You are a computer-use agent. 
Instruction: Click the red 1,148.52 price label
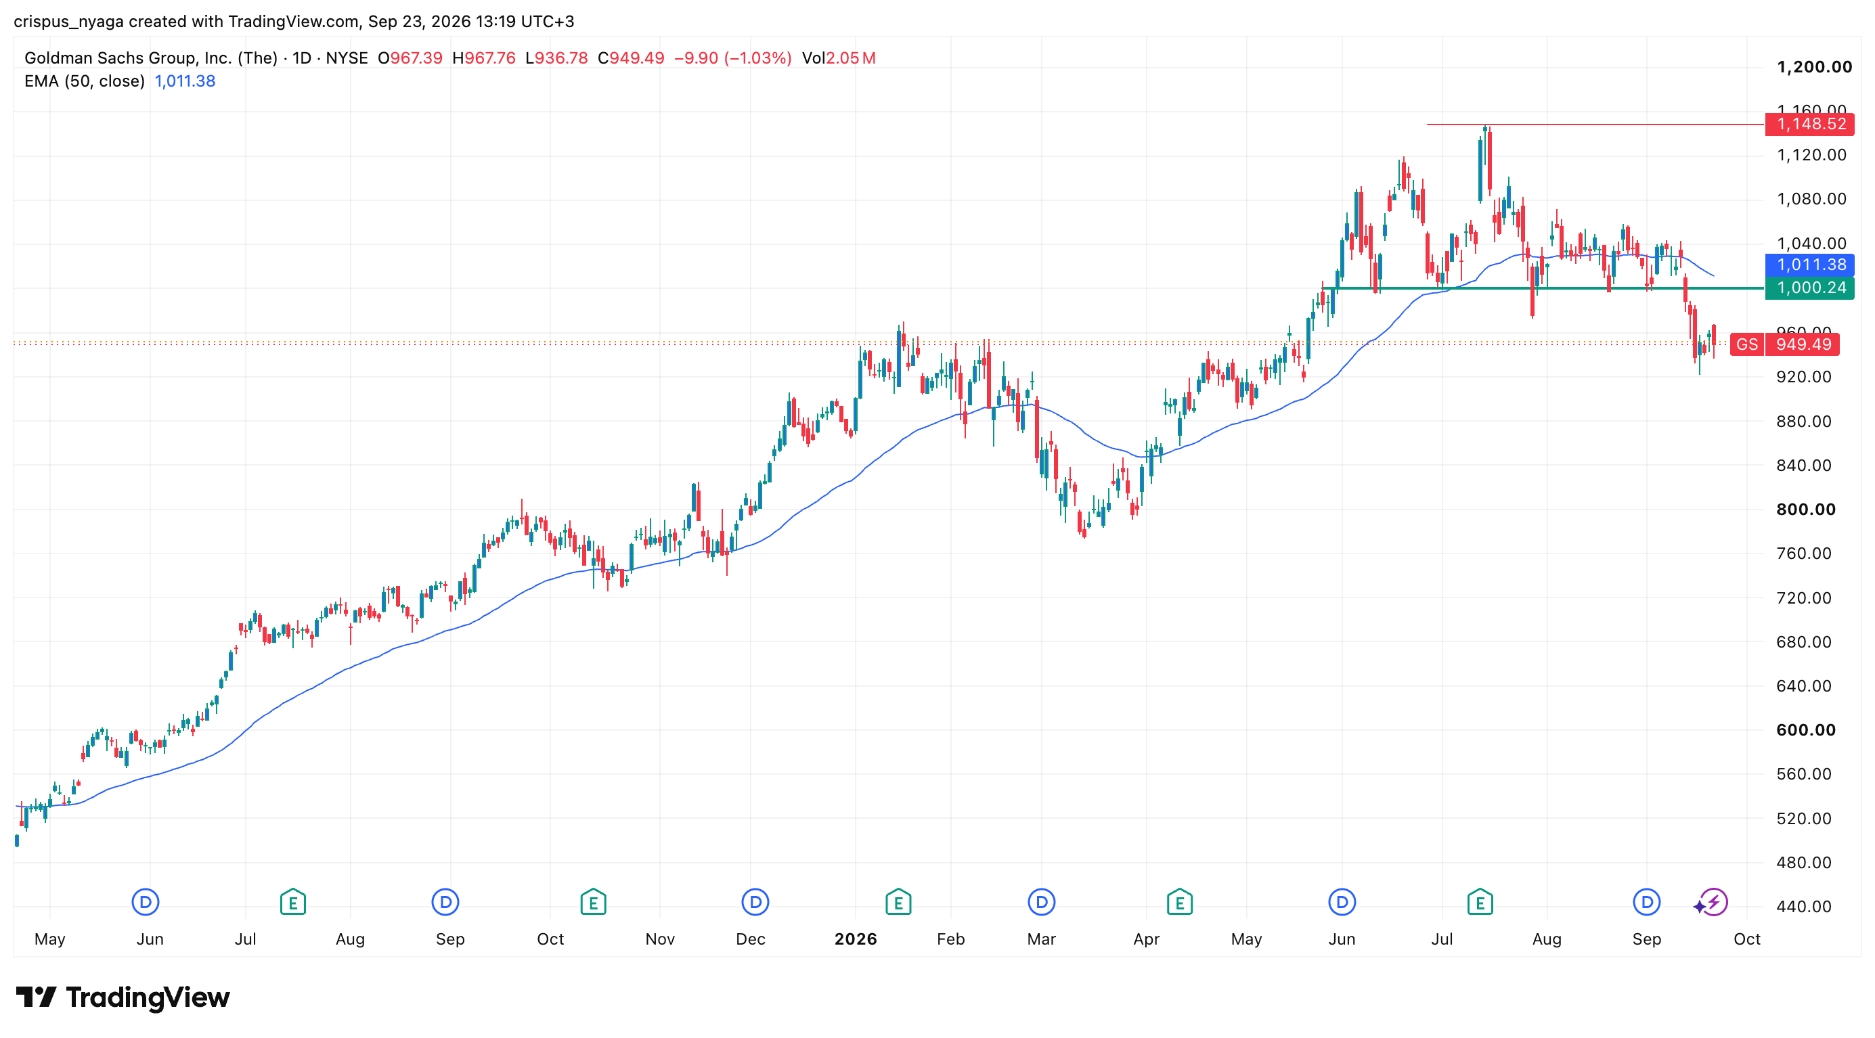tap(1810, 125)
